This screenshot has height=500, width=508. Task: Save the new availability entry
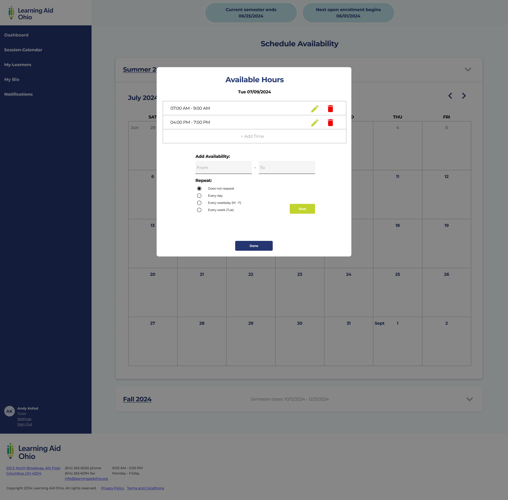click(x=302, y=209)
